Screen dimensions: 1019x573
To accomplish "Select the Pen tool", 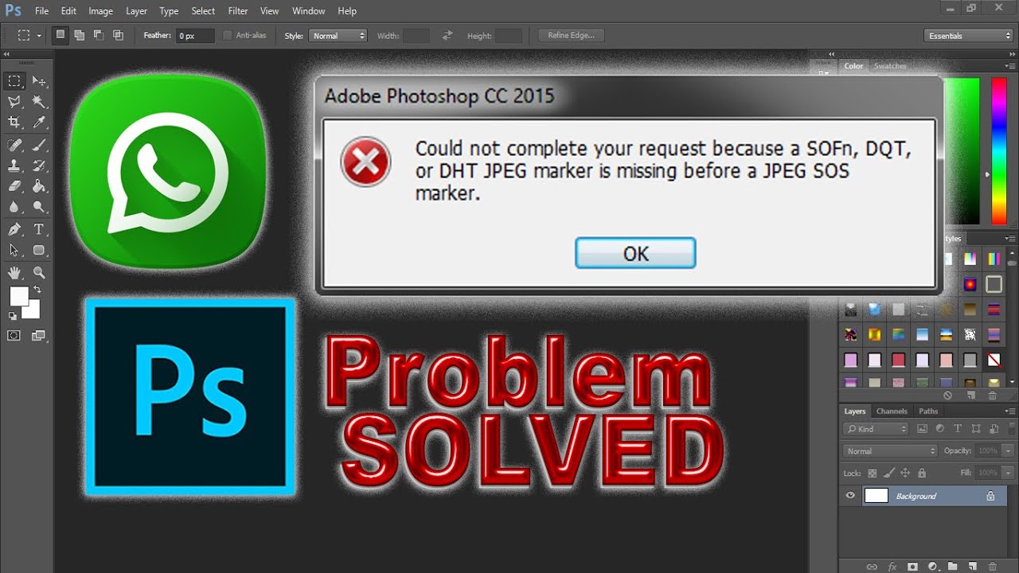I will pos(14,229).
